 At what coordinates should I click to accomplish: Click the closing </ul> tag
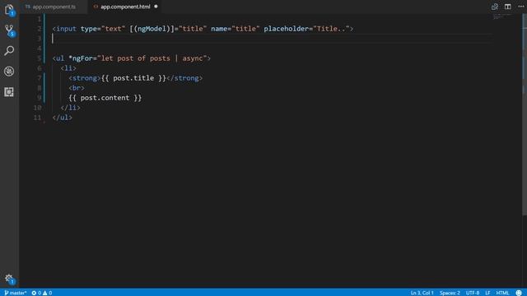point(63,118)
